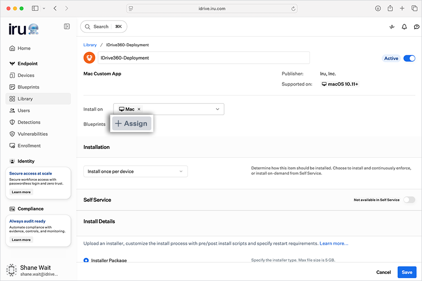Click IDrive360-Deployment breadcrumb text
Viewport: 422px width, 281px height.
[127, 45]
